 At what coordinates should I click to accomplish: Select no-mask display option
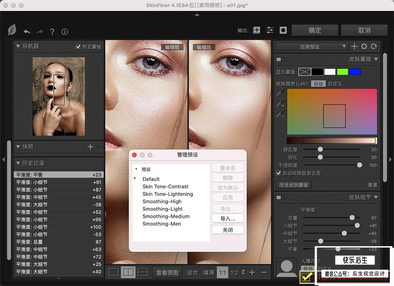305,72
